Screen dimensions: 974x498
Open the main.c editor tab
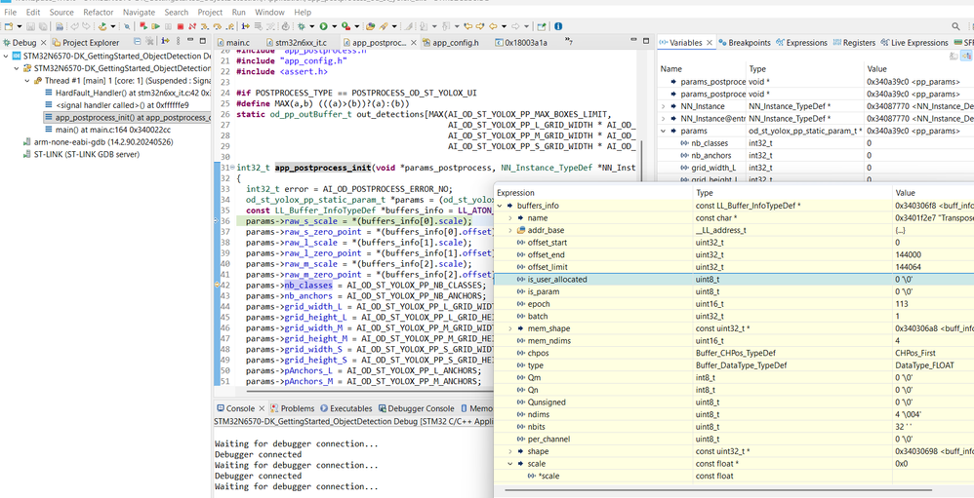(x=237, y=43)
